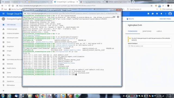Click the browser back arrow
Image resolution: width=174 pixels, height=98 pixels.
tap(2, 6)
